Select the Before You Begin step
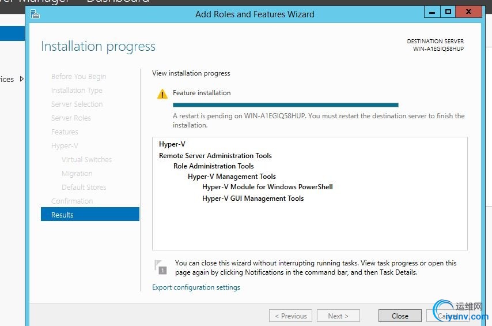Image resolution: width=492 pixels, height=326 pixels. point(79,76)
